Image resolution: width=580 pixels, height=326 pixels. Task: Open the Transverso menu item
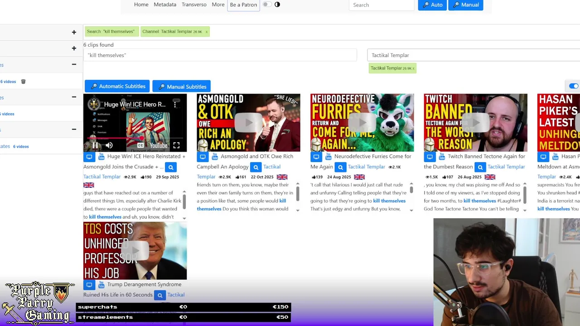194,5
